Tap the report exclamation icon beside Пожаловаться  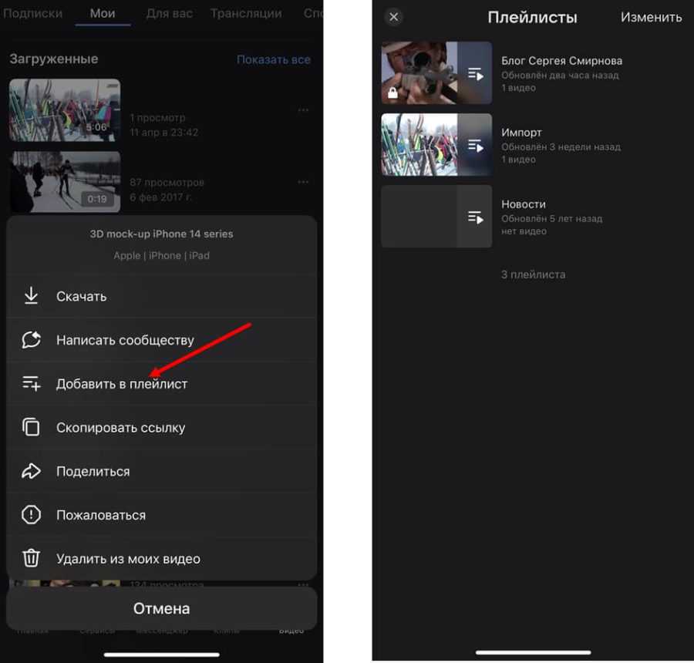(31, 515)
